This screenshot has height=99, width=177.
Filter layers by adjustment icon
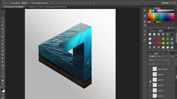[x=163, y=56]
